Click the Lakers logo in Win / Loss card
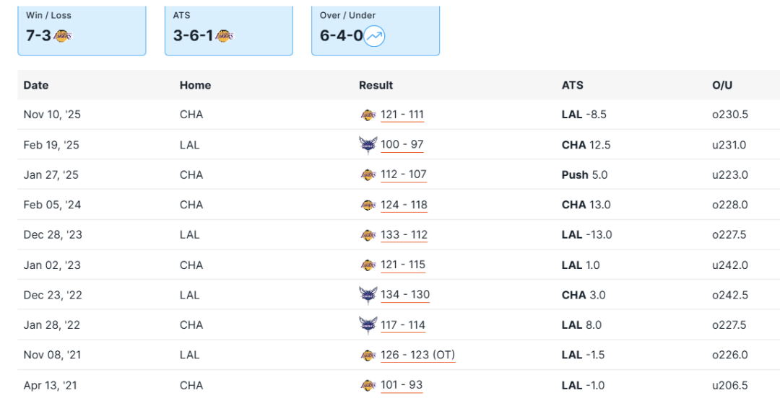This screenshot has width=780, height=398. click(x=64, y=36)
